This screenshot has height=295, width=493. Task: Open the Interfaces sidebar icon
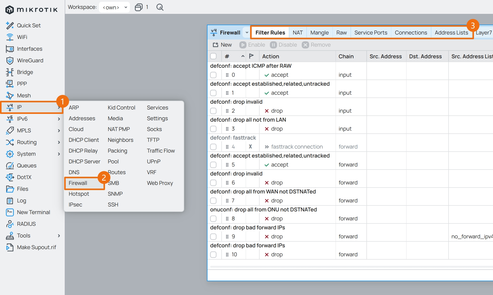coord(10,49)
